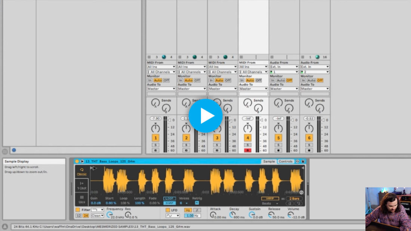
Task: Select Simpler Classic playback mode
Action: coord(82,172)
